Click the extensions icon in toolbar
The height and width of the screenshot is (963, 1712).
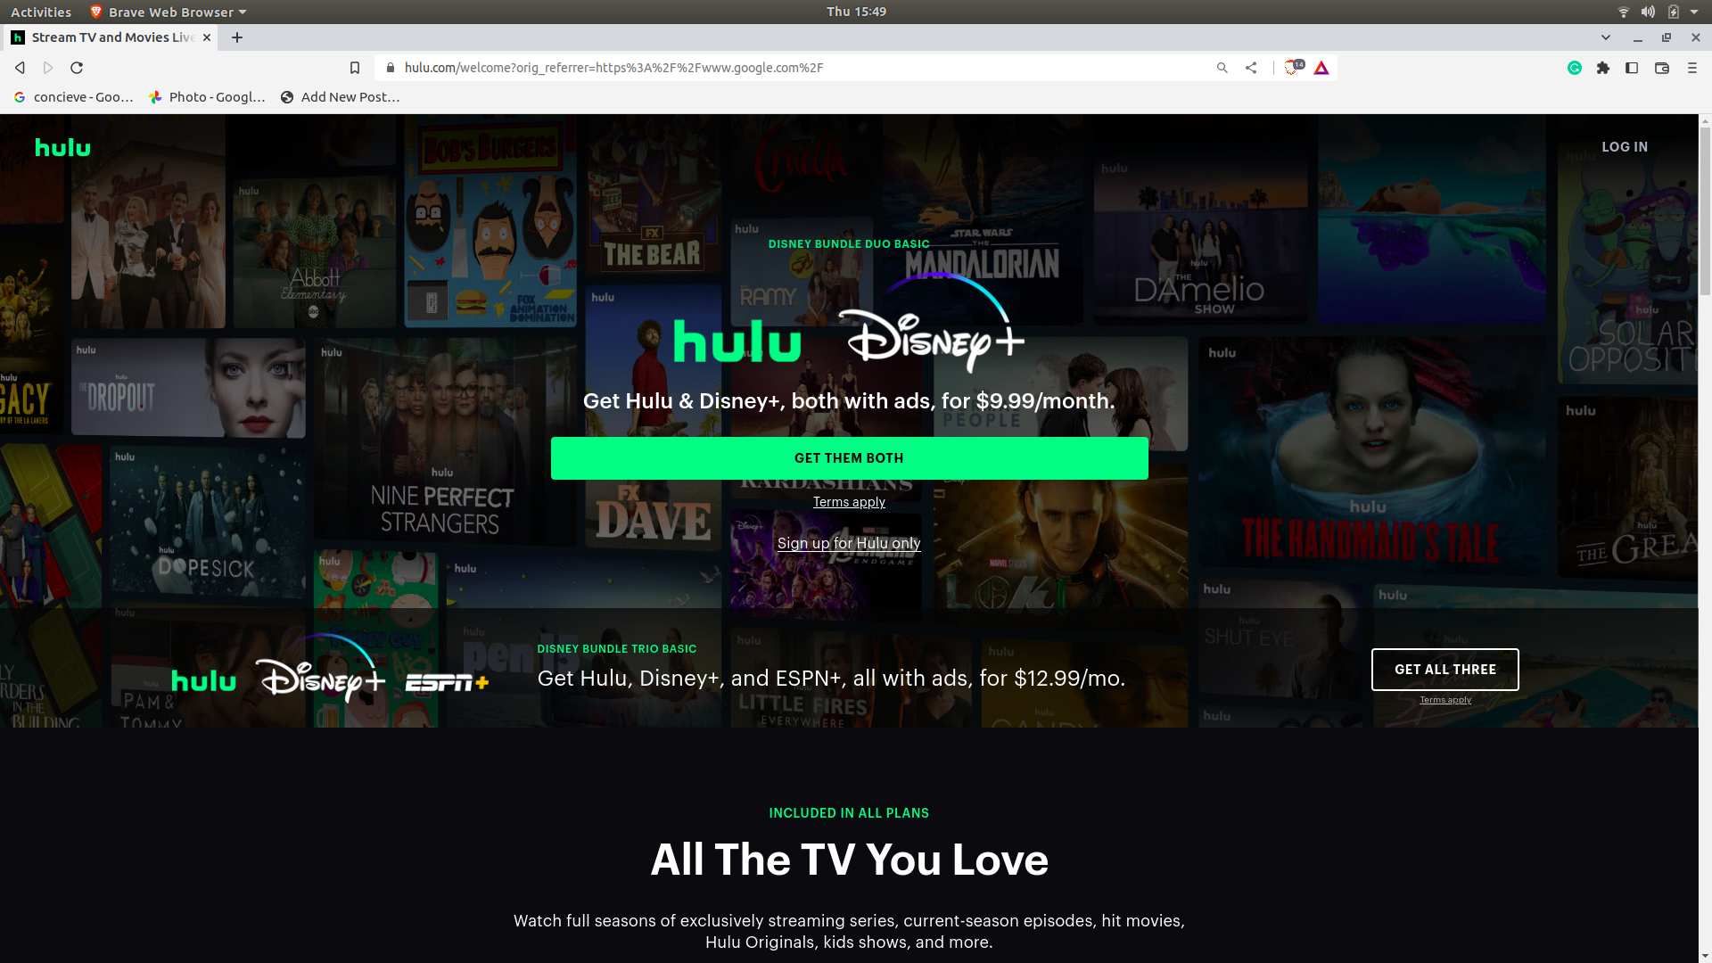point(1602,67)
